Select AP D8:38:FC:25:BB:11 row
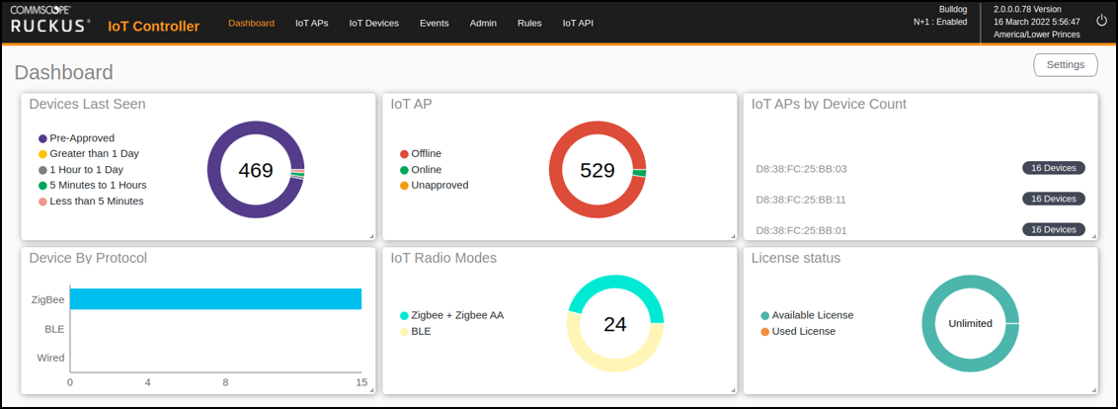This screenshot has height=409, width=1118. pos(920,200)
